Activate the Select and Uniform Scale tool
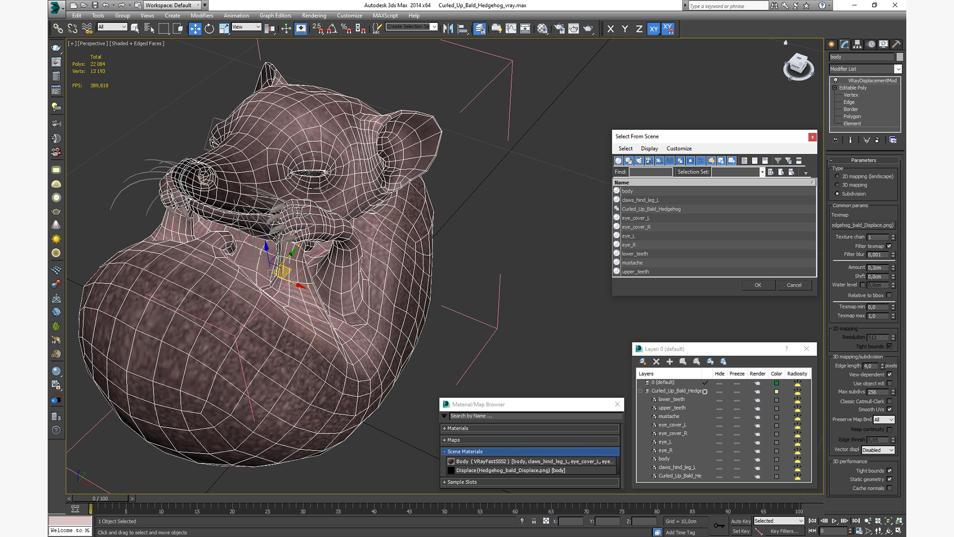 tap(224, 29)
